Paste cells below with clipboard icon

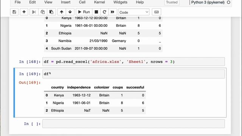[51, 12]
